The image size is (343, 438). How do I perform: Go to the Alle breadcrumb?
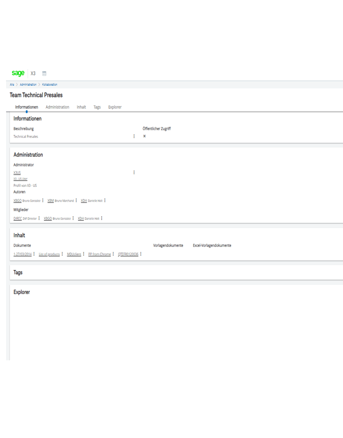click(x=12, y=84)
